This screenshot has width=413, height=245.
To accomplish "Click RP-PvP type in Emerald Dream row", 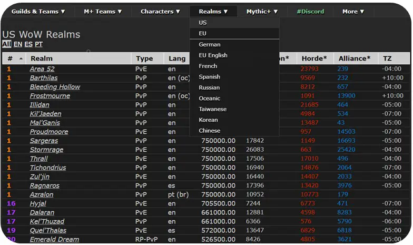I will [146, 239].
